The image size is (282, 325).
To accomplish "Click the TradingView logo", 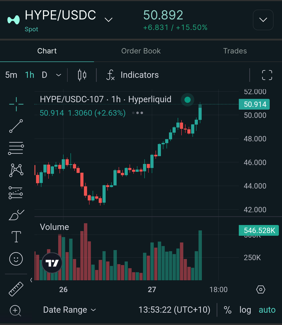I will [52, 263].
